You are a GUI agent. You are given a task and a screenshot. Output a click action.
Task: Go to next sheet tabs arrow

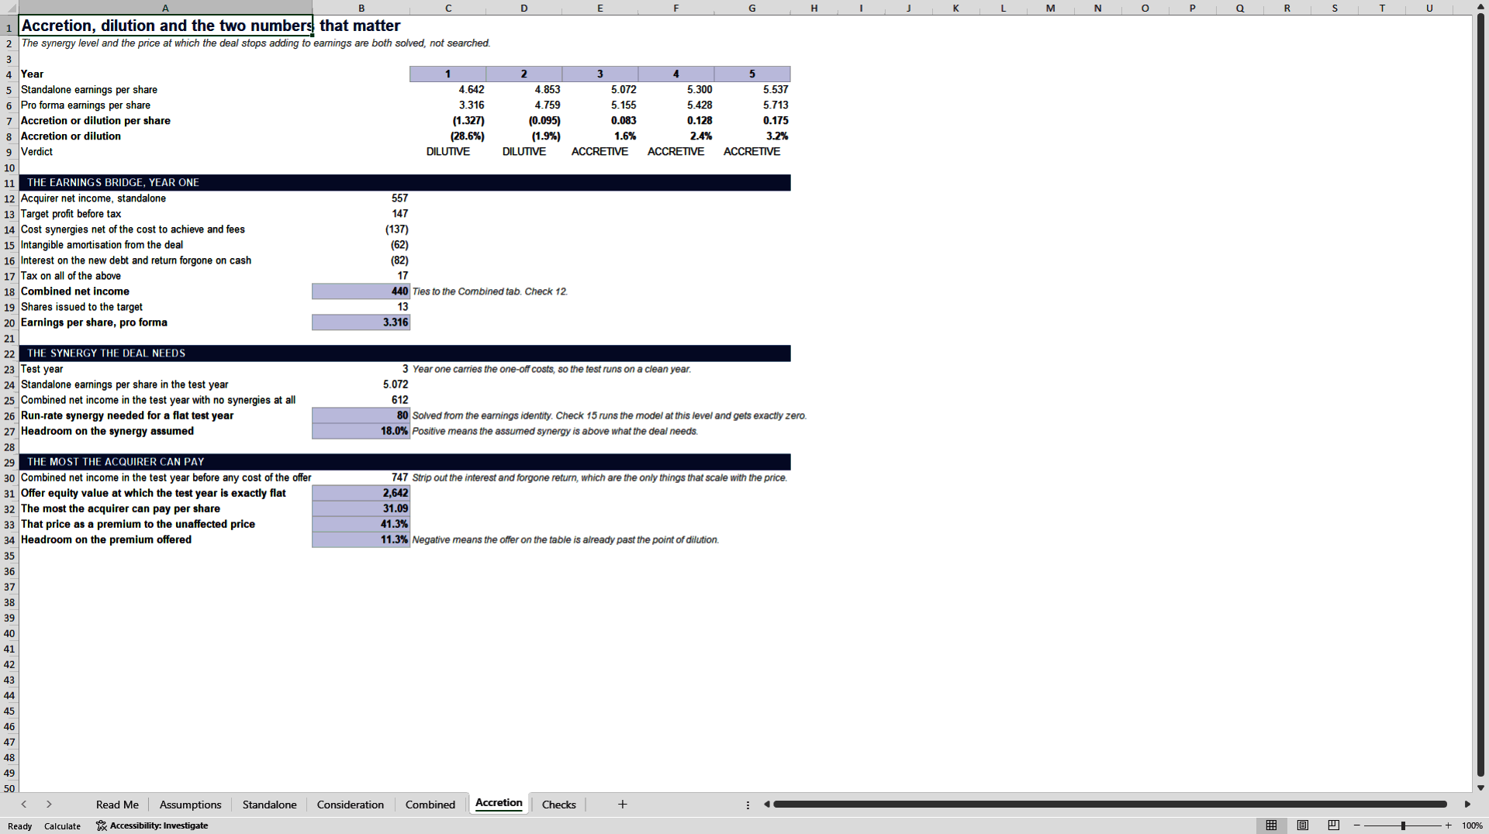[x=49, y=805]
